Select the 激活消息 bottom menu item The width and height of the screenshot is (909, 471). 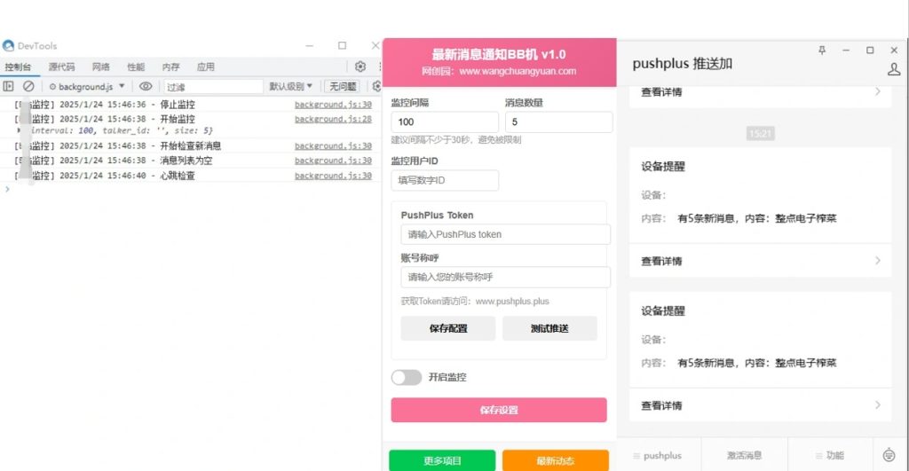pyautogui.click(x=745, y=455)
